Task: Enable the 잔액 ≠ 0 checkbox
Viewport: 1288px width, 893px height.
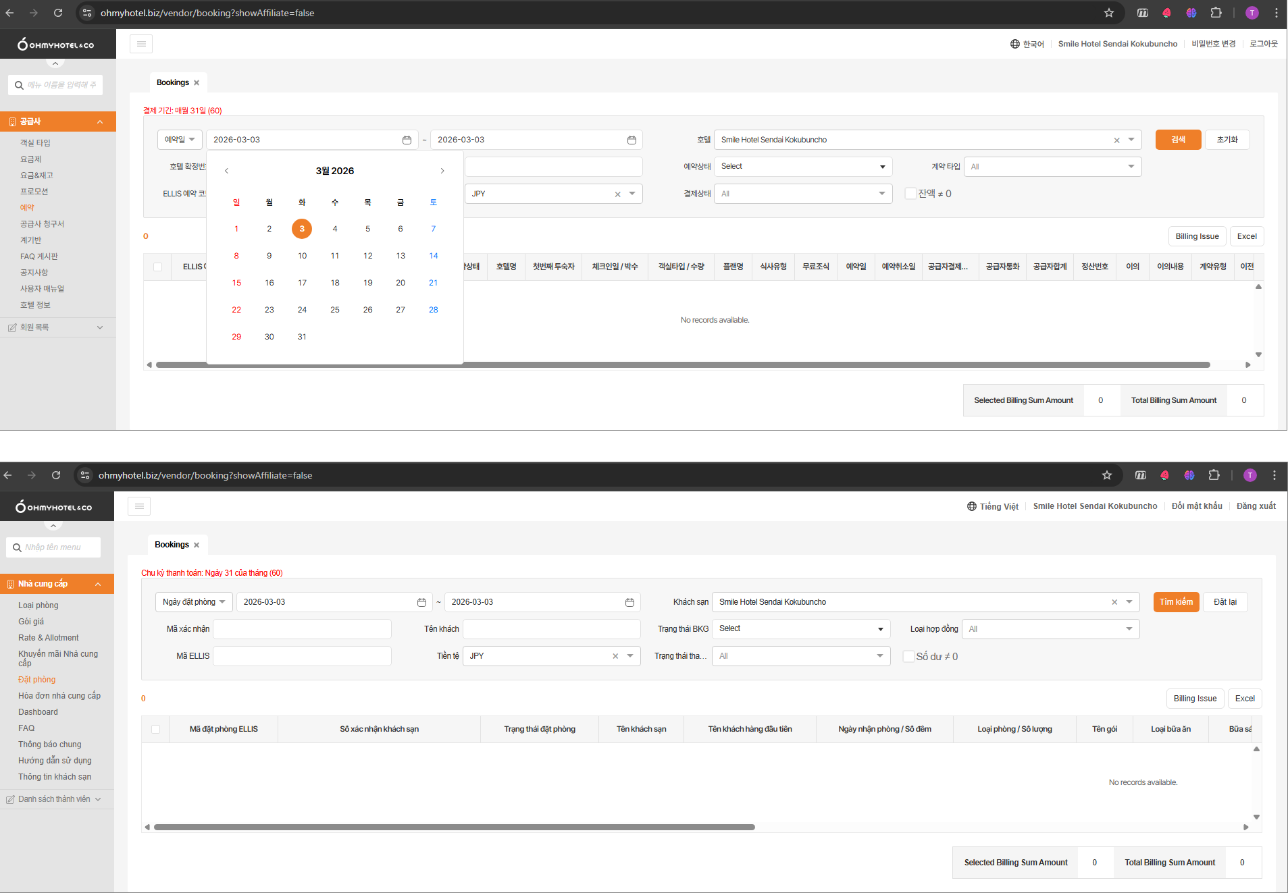Action: pyautogui.click(x=910, y=194)
